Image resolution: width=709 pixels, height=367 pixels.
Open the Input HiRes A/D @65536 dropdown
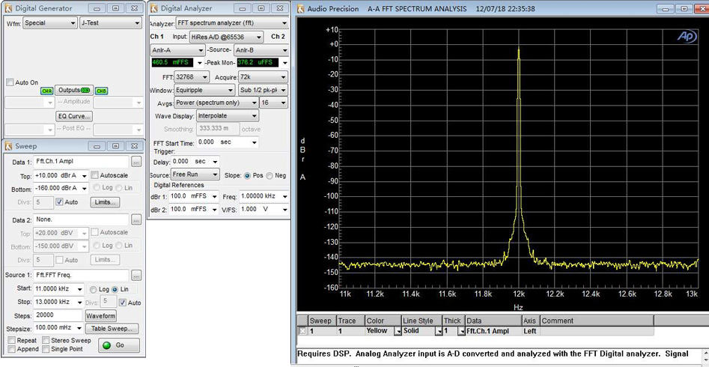click(226, 37)
